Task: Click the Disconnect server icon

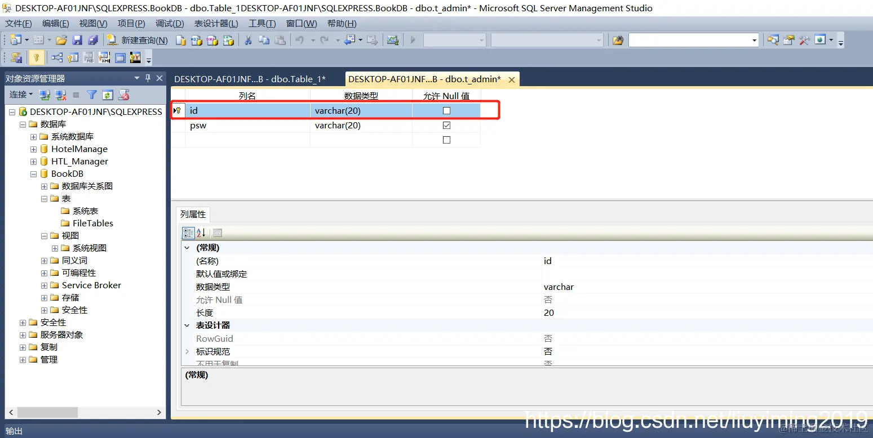Action: (60, 95)
